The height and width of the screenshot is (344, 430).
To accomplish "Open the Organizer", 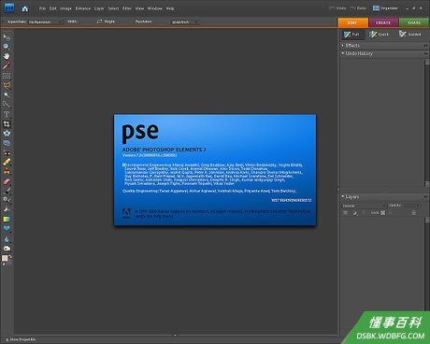I will pos(385,8).
